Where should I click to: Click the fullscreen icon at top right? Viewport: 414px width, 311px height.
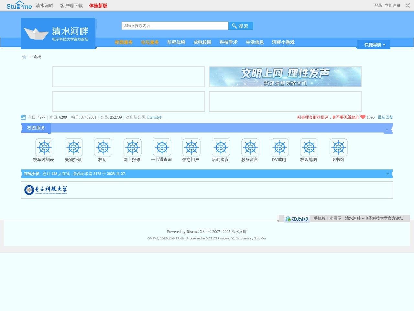(x=407, y=5)
